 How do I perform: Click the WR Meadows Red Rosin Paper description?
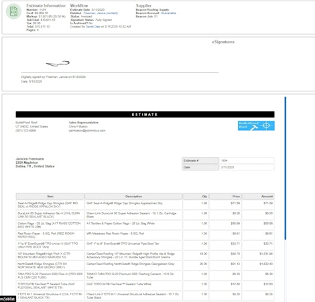click(x=115, y=234)
